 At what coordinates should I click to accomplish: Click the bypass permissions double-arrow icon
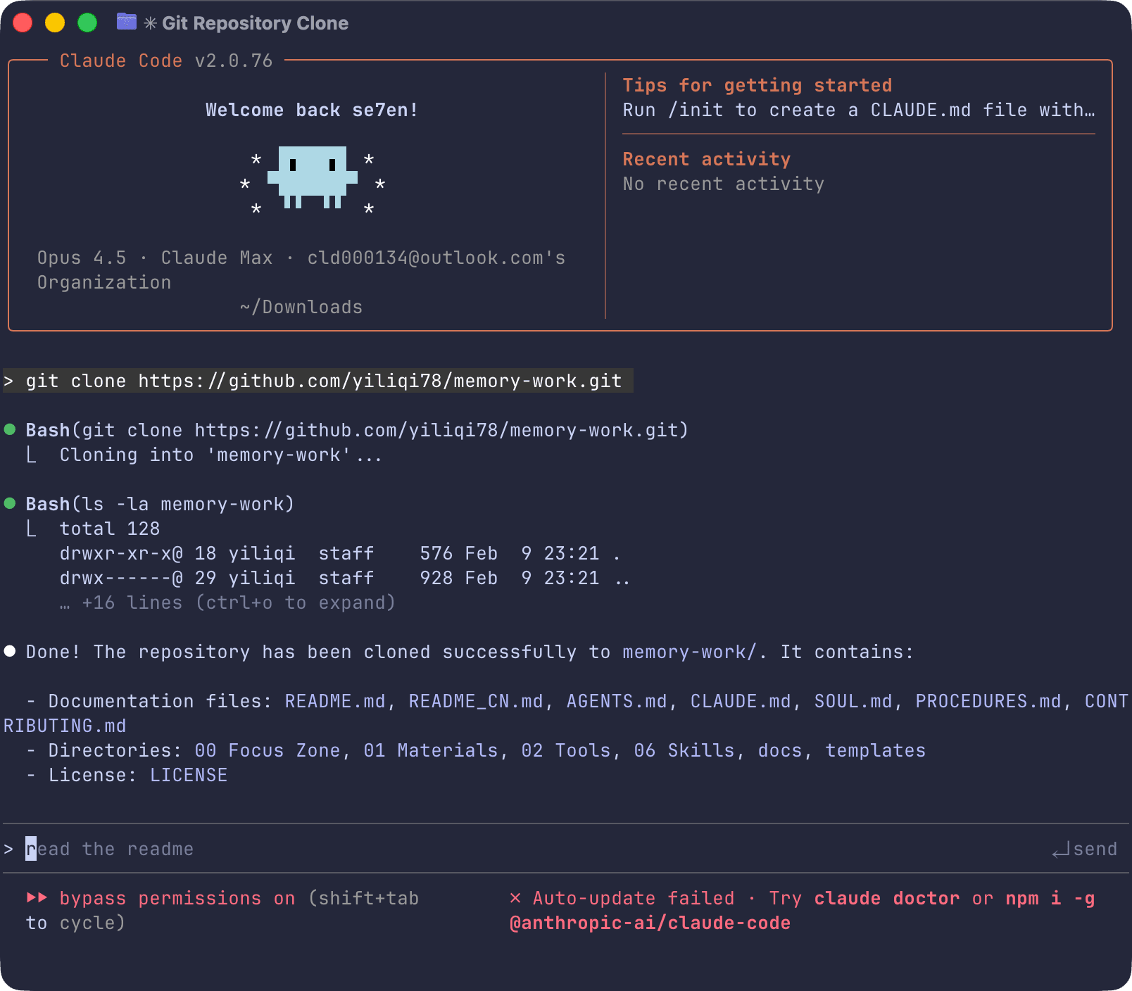click(37, 897)
